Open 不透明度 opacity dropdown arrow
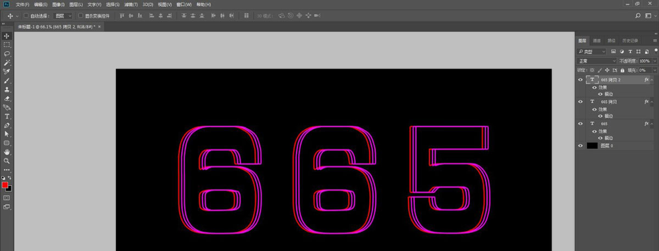Image resolution: width=659 pixels, height=251 pixels. 654,61
